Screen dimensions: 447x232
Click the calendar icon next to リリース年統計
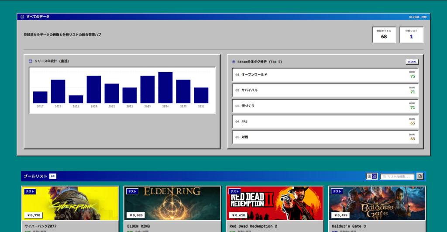click(x=31, y=61)
